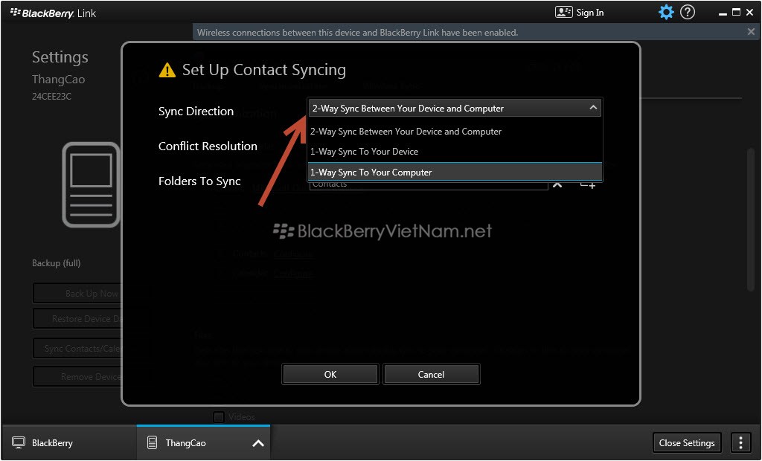Expand the ThangCao tab chevron
The height and width of the screenshot is (461, 762).
[258, 443]
